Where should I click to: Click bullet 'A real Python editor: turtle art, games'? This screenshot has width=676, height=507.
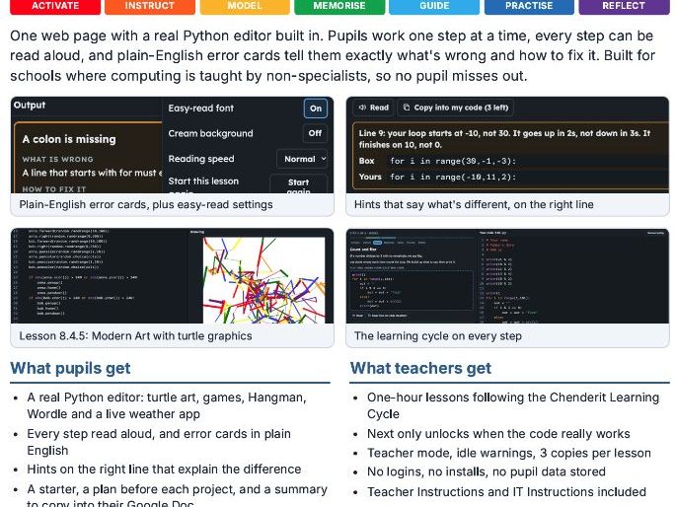(167, 405)
